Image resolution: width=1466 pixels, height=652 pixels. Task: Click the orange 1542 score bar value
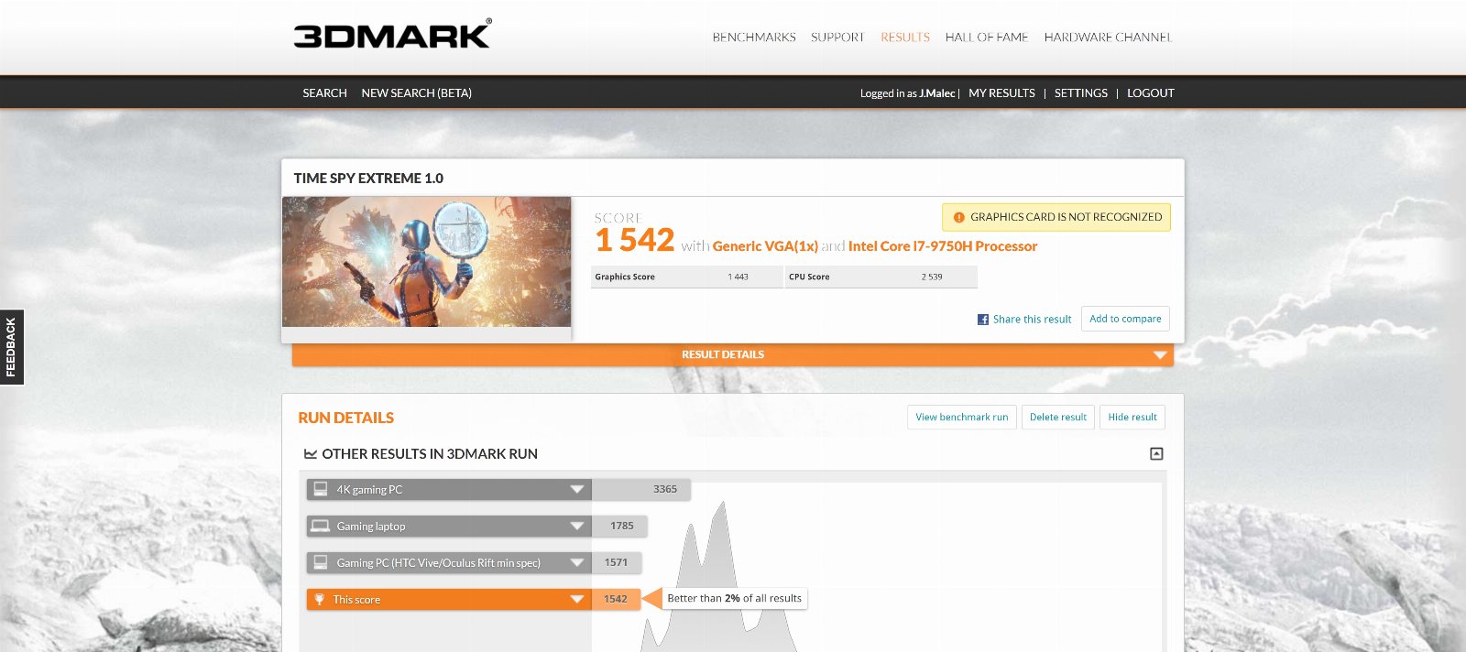pos(616,600)
